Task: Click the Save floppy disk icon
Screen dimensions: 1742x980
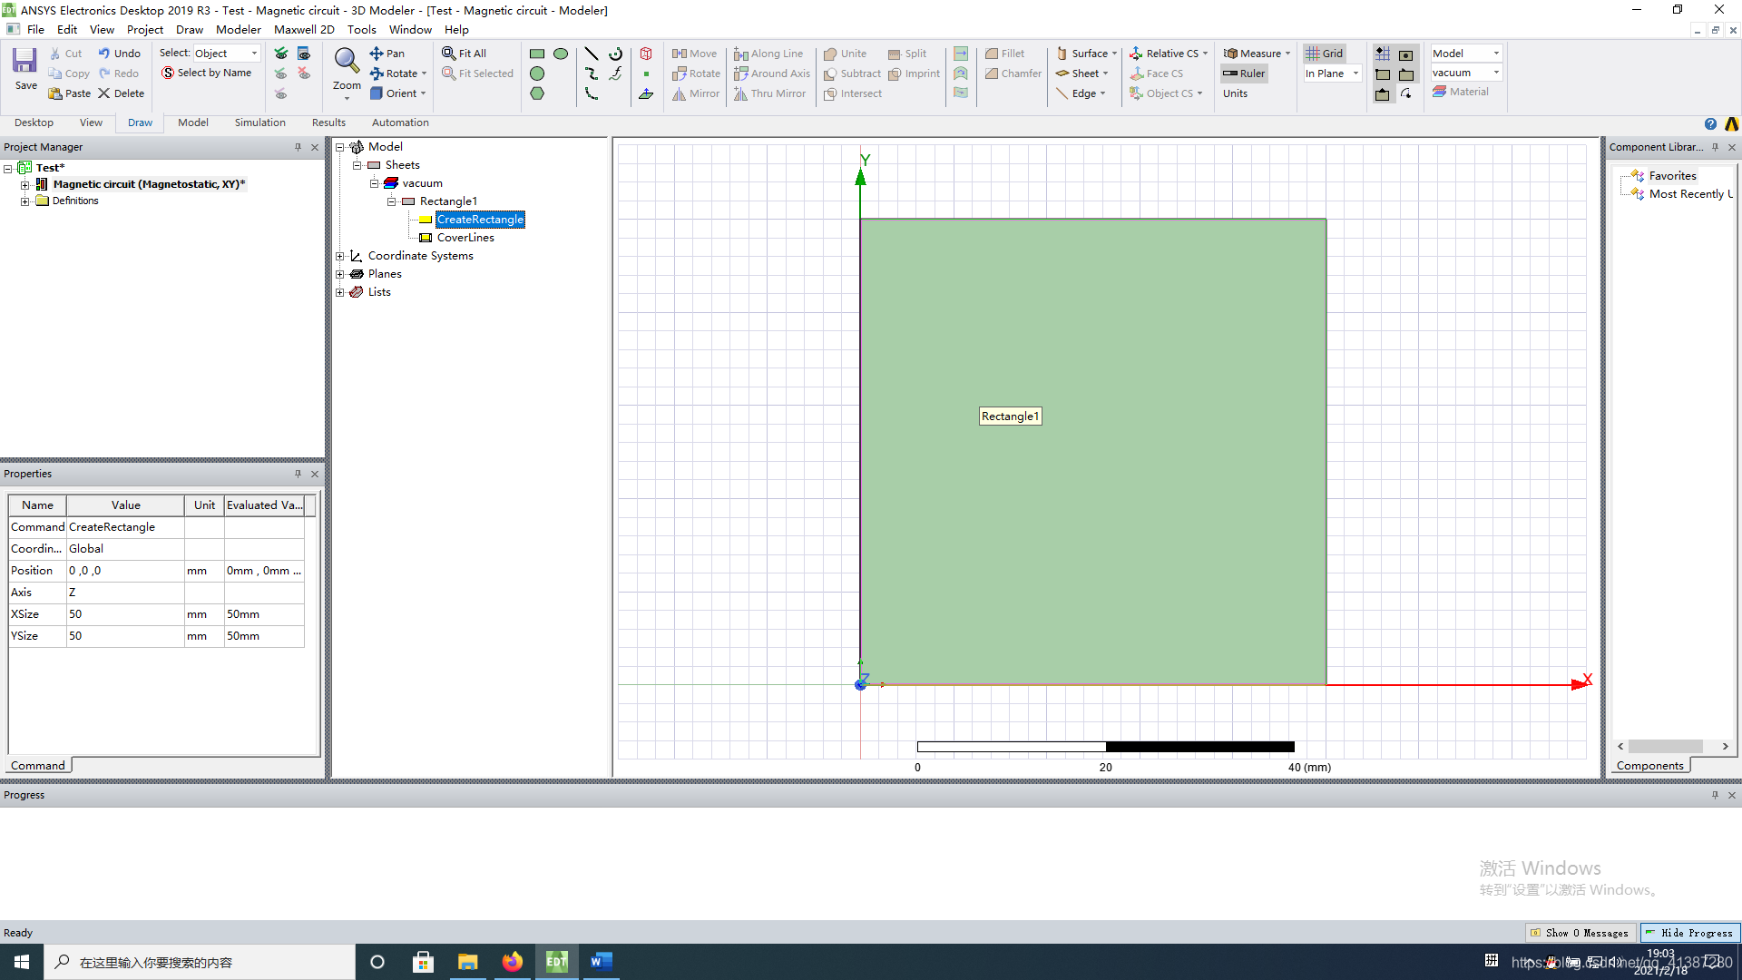Action: (x=24, y=61)
